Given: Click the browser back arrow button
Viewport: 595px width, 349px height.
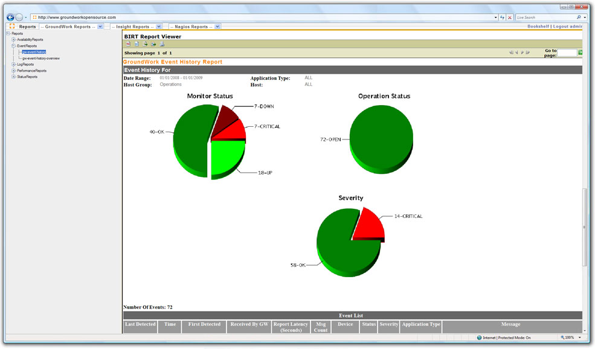Looking at the screenshot, I should 10,18.
